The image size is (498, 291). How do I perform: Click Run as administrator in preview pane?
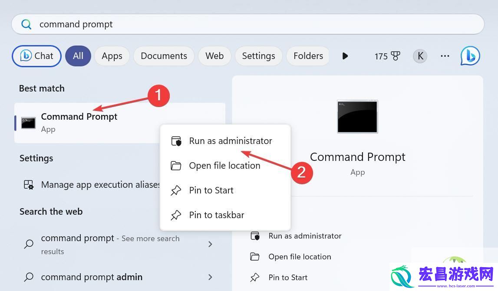coord(305,236)
